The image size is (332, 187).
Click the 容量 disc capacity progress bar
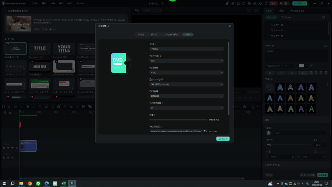pos(178,120)
